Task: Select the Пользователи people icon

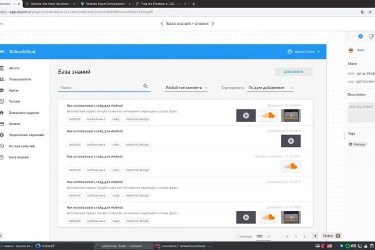Action: [2, 79]
